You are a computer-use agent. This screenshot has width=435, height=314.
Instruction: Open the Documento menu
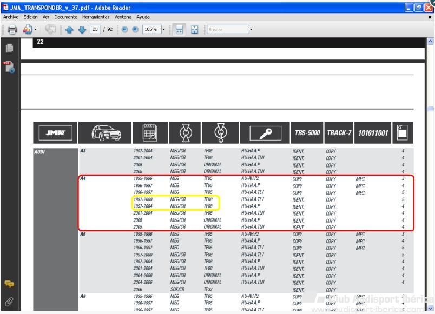(66, 17)
